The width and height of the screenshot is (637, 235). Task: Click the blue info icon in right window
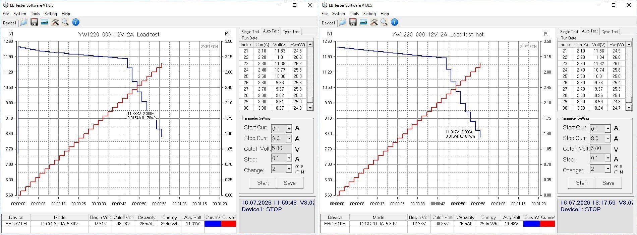pos(395,22)
